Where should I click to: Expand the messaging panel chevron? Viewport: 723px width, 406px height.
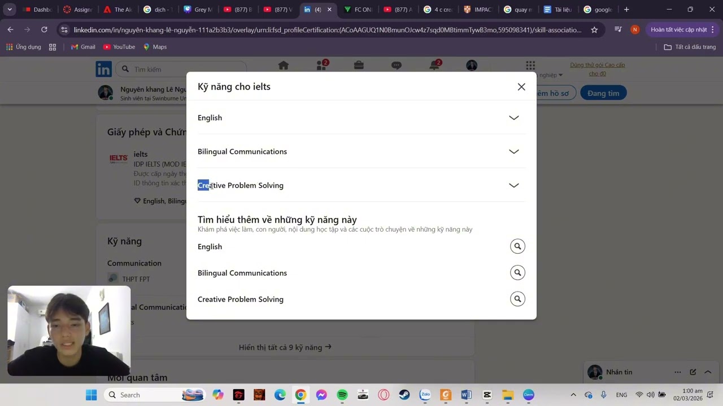tap(708, 372)
